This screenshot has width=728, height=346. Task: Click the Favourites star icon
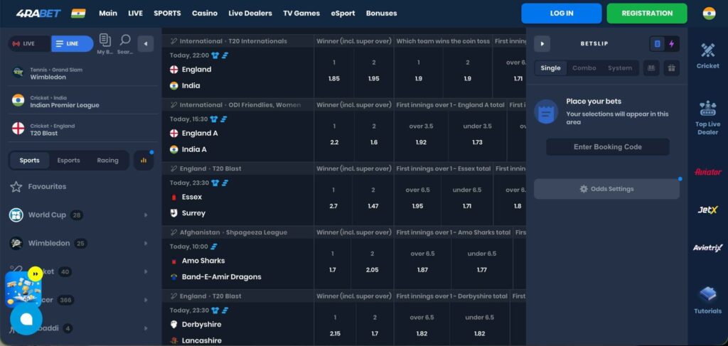coord(16,186)
